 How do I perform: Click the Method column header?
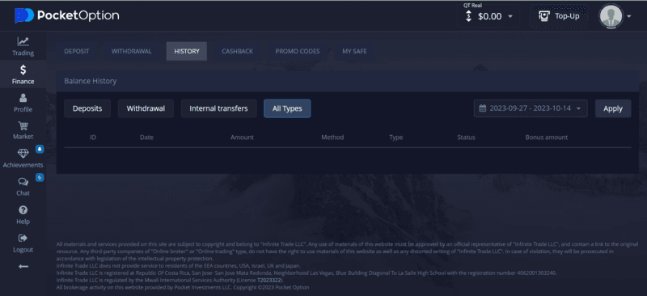tap(332, 137)
